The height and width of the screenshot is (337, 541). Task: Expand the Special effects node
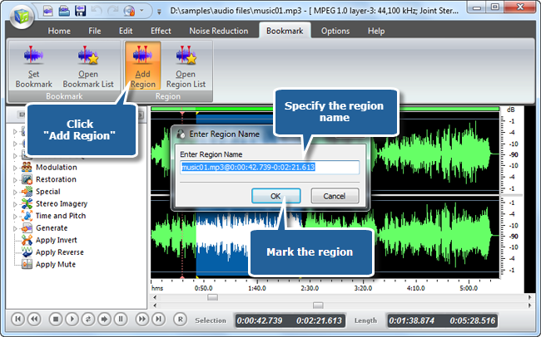coord(15,192)
